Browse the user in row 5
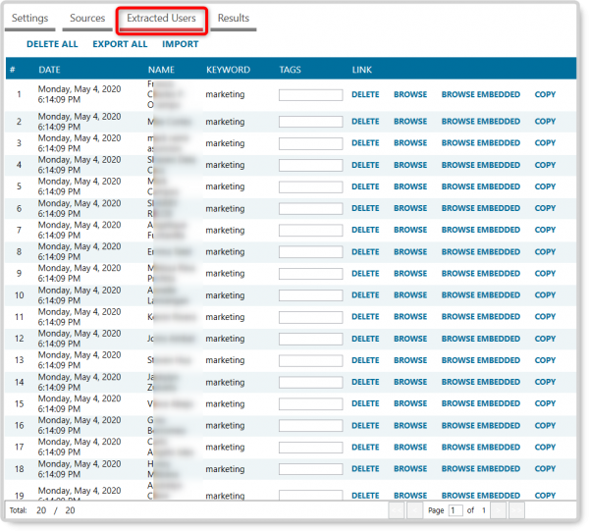 410,186
